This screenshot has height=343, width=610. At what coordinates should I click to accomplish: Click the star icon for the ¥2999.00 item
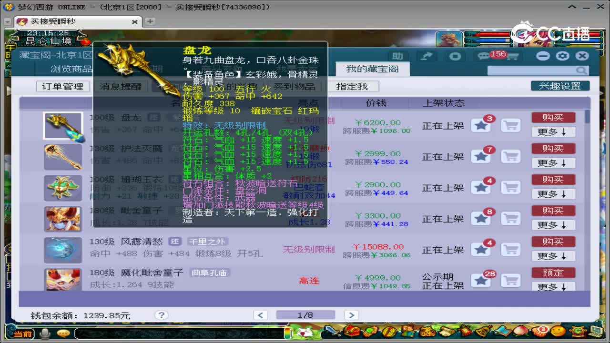click(x=481, y=156)
